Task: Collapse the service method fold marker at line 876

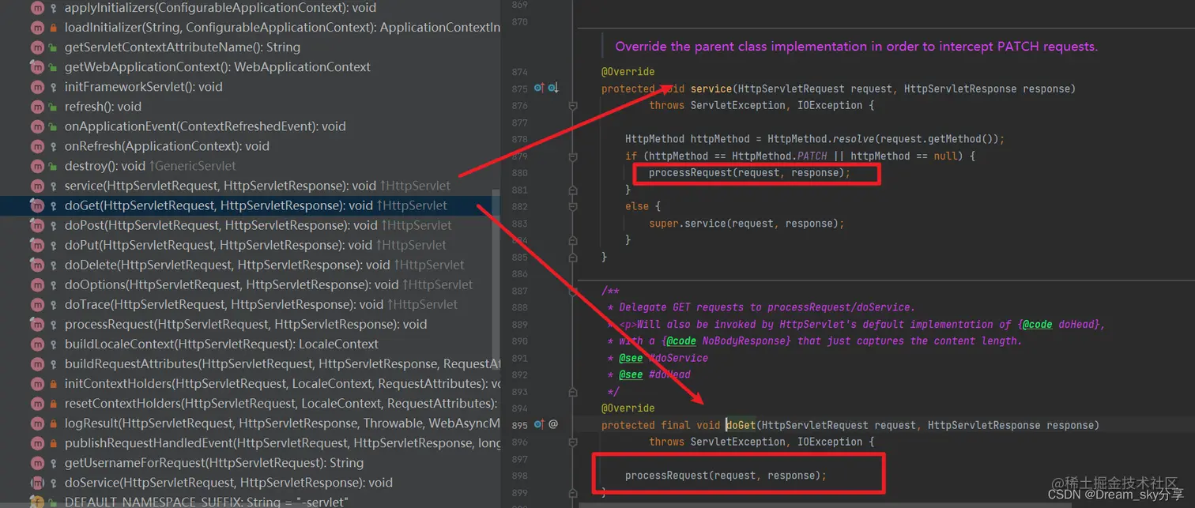Action: pos(573,105)
